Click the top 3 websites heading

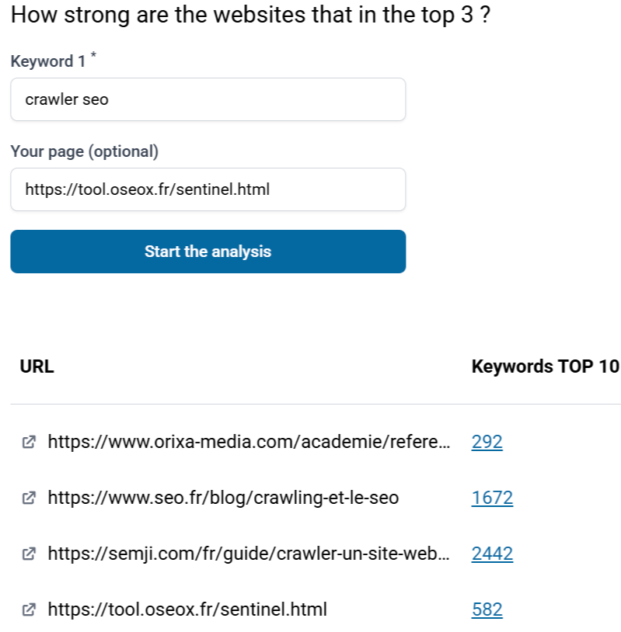(250, 16)
